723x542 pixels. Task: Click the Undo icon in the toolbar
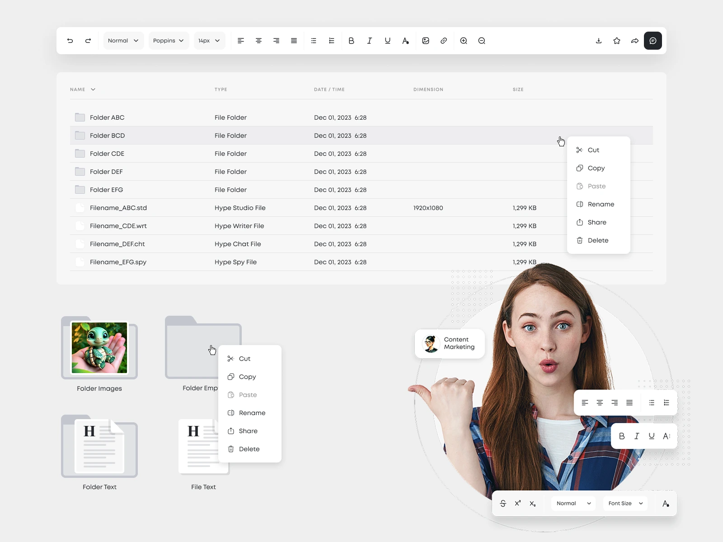tap(70, 41)
